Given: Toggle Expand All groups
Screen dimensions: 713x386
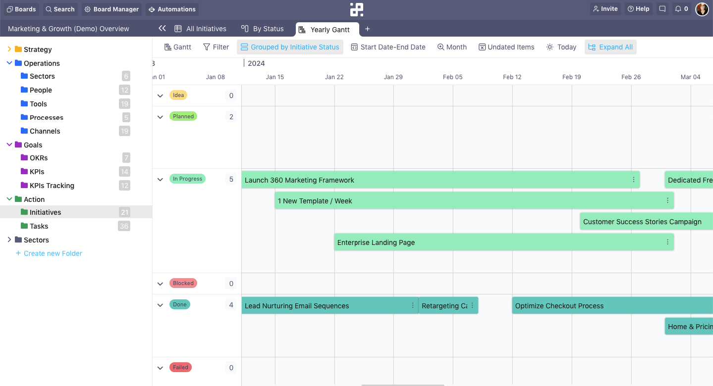Looking at the screenshot, I should tap(610, 47).
